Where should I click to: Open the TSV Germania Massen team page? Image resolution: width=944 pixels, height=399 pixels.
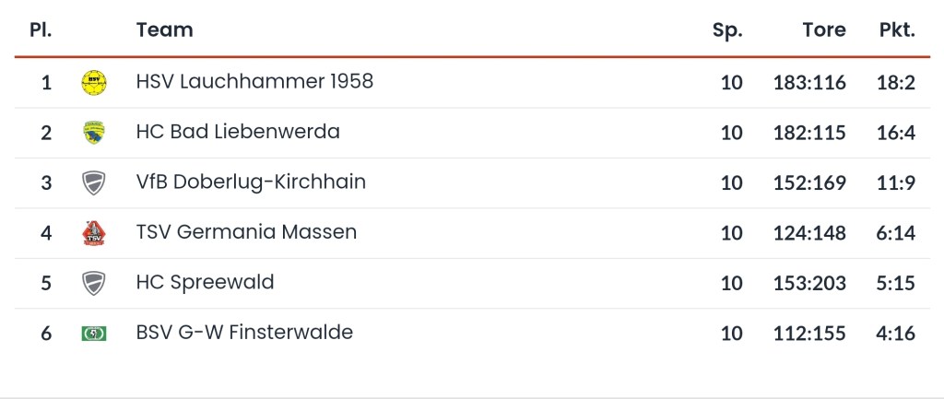point(246,232)
